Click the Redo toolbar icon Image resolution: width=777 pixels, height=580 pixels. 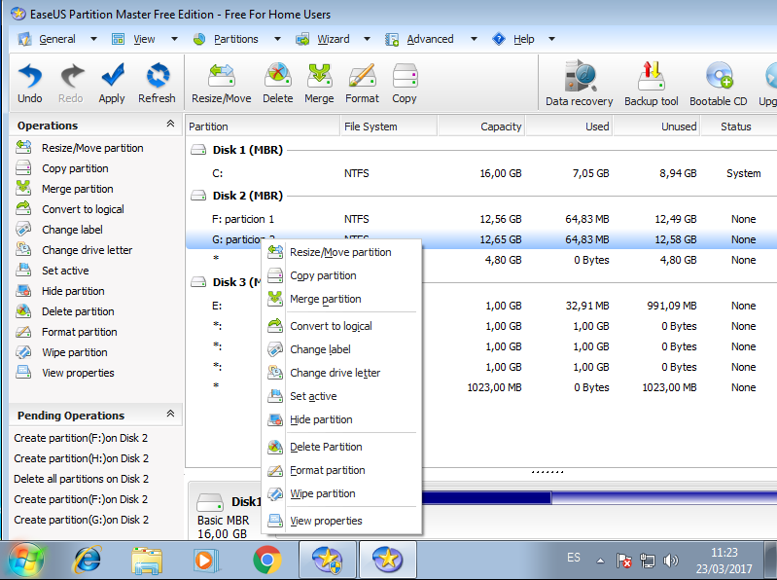click(x=71, y=83)
